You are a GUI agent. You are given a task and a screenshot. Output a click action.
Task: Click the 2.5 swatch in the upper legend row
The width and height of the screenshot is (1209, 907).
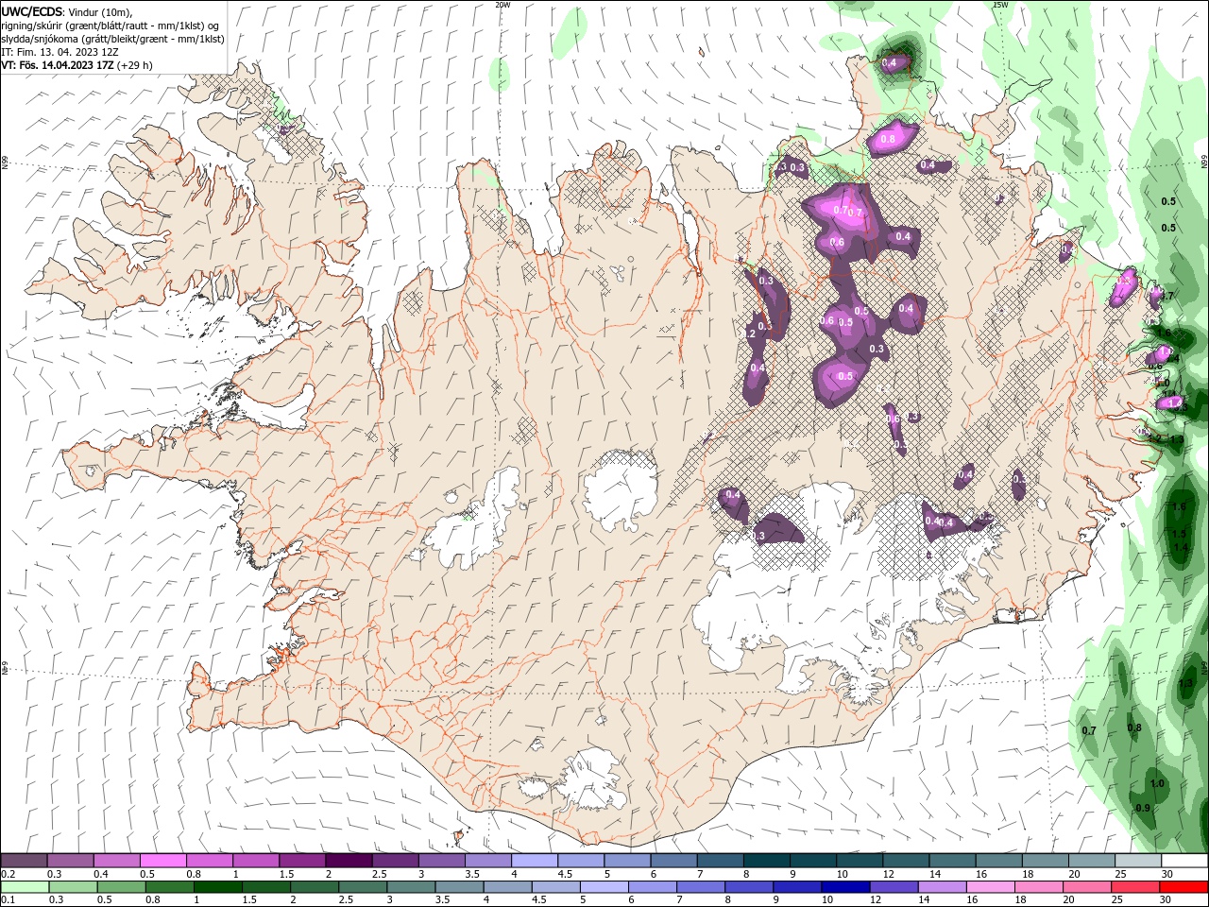pyautogui.click(x=394, y=861)
